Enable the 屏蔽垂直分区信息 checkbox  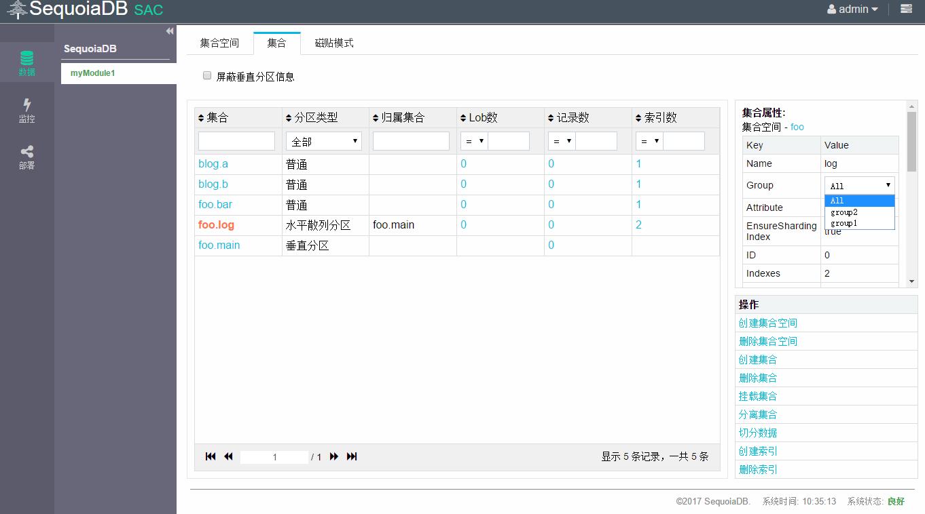tap(207, 75)
